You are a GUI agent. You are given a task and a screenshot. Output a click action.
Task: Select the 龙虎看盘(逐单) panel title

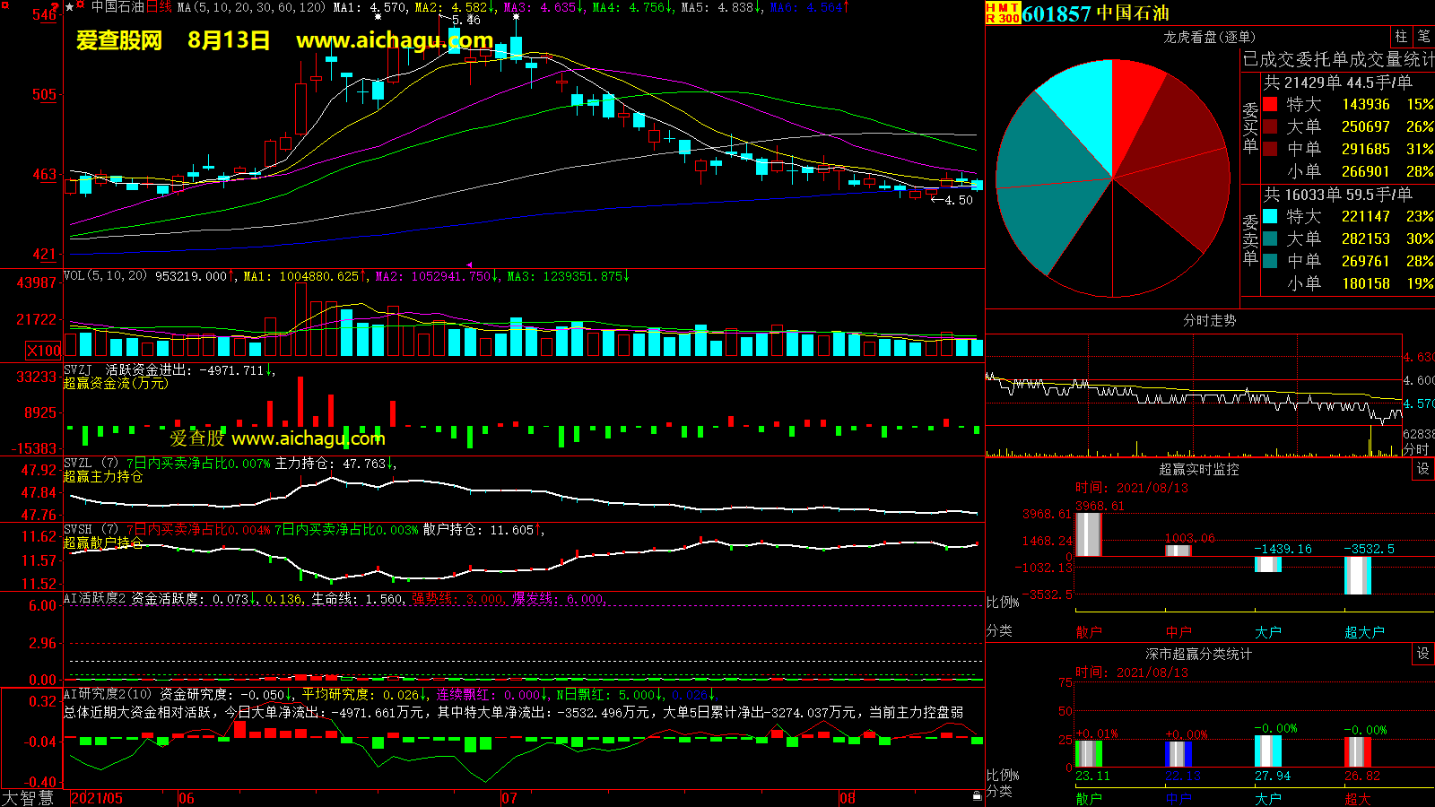pos(1209,37)
